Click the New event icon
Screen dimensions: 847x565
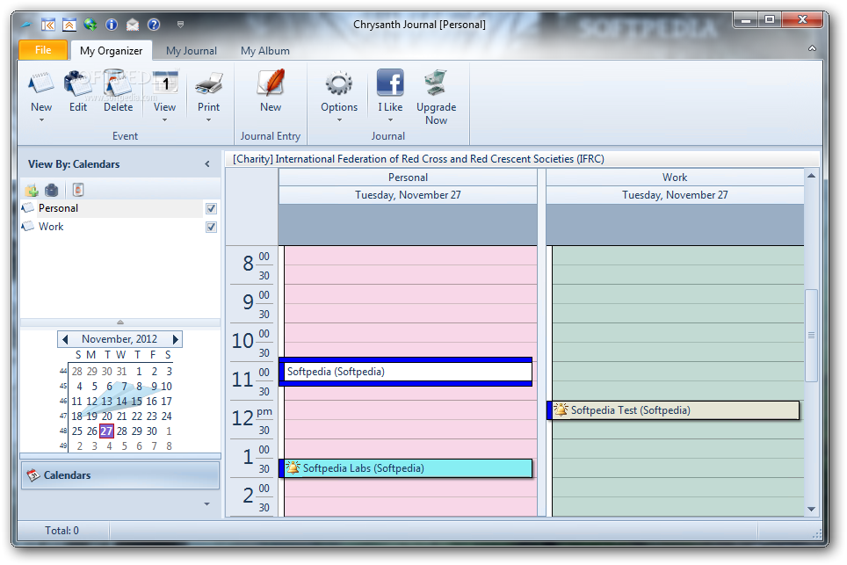click(41, 83)
